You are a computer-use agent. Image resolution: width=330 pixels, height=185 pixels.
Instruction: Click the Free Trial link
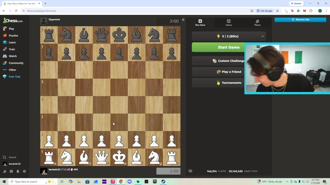(11, 77)
